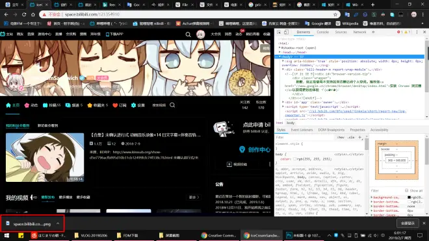Open the Chrome three-dot menu
This screenshot has width=429, height=241.
click(423, 14)
